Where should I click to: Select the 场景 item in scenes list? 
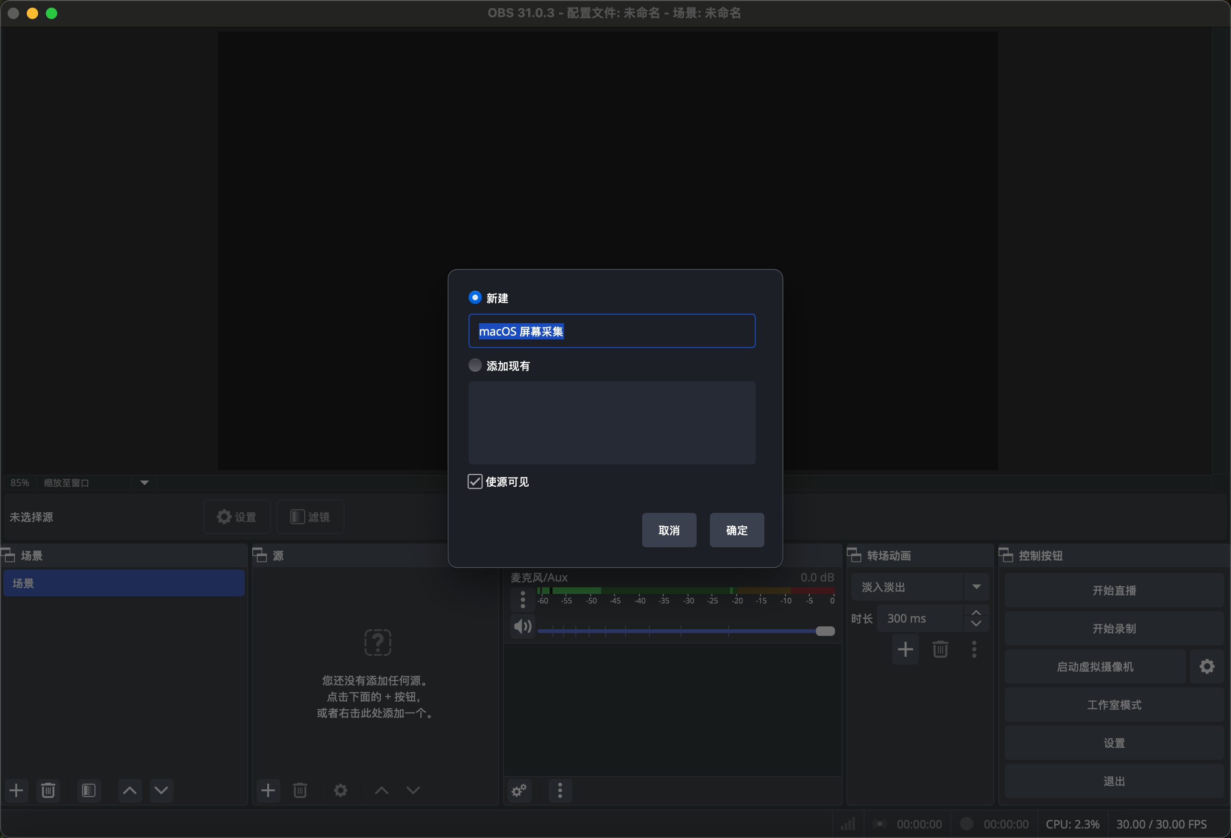pyautogui.click(x=124, y=583)
